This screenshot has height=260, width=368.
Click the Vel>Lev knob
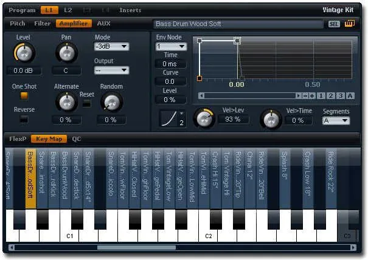(x=205, y=118)
